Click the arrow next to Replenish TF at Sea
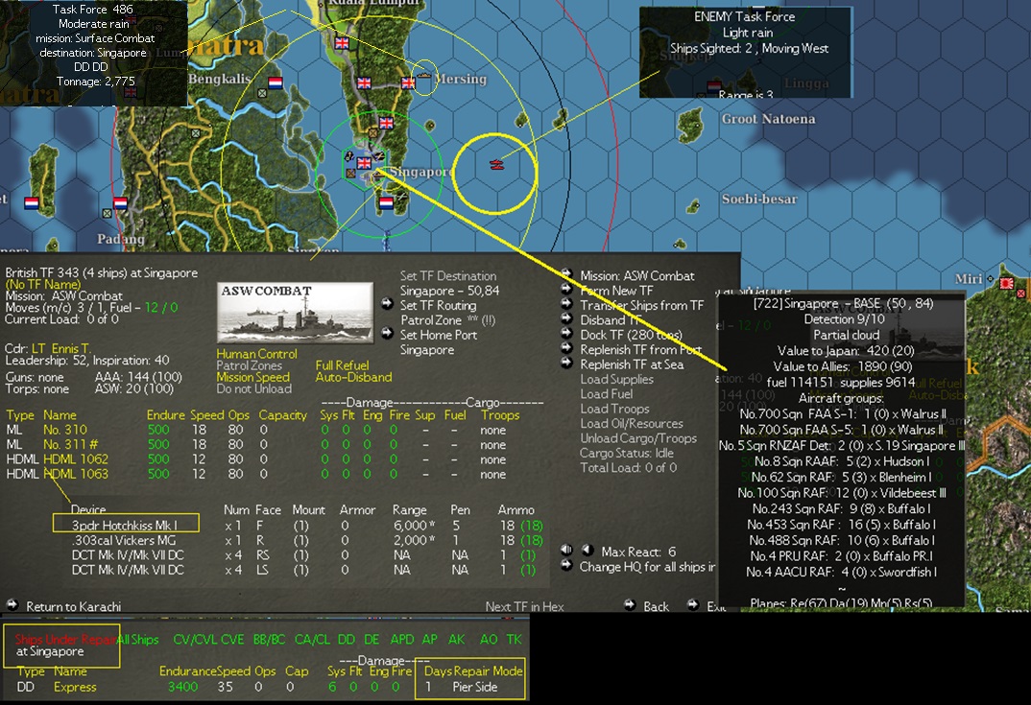This screenshot has height=705, width=1031. pos(566,362)
